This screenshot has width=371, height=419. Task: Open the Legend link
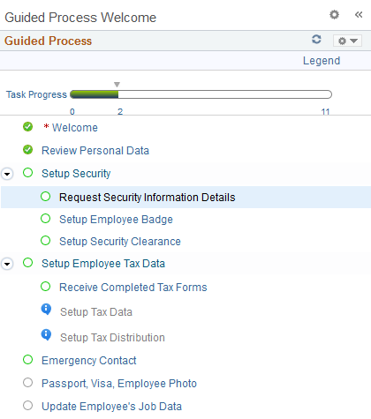(322, 61)
